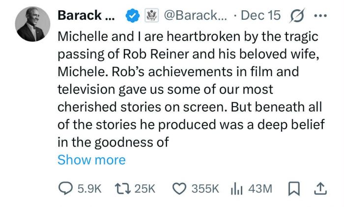The width and height of the screenshot is (344, 207).
Task: Expand the post with Show more
Action: pos(91,160)
